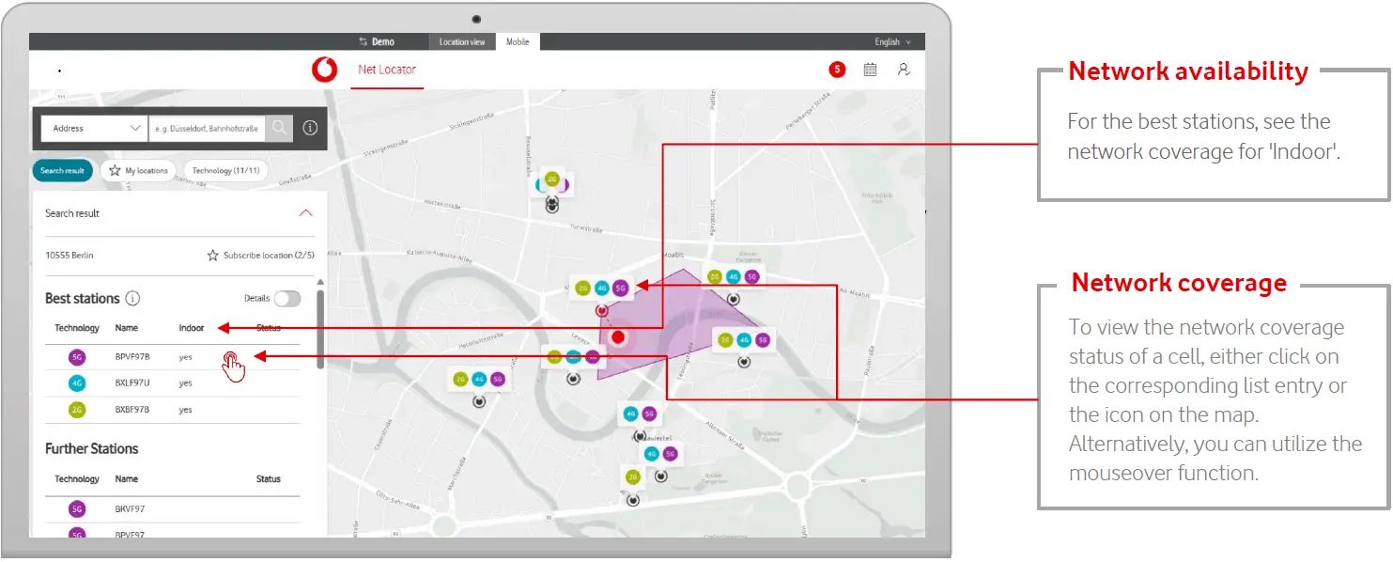Toggle the Details switch on

[x=286, y=299]
